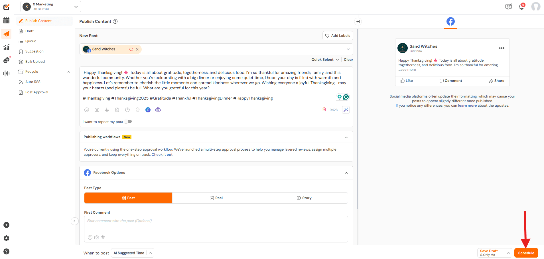Click the magic wand icon beside character count
Screen dimensions: 544x259
point(346,110)
